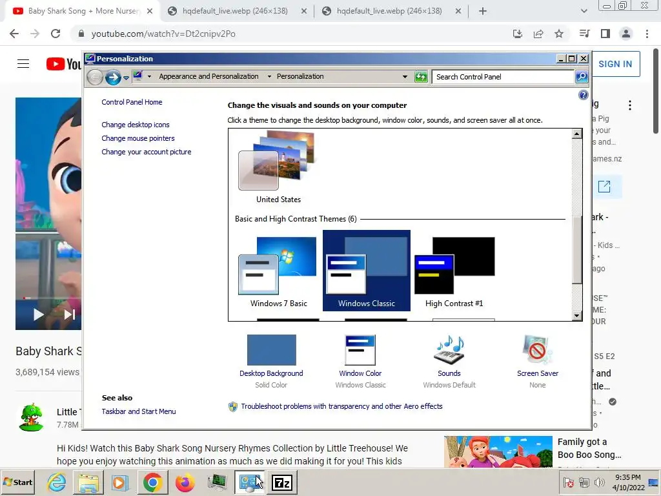Open the Screen Saver icon

tap(537, 349)
